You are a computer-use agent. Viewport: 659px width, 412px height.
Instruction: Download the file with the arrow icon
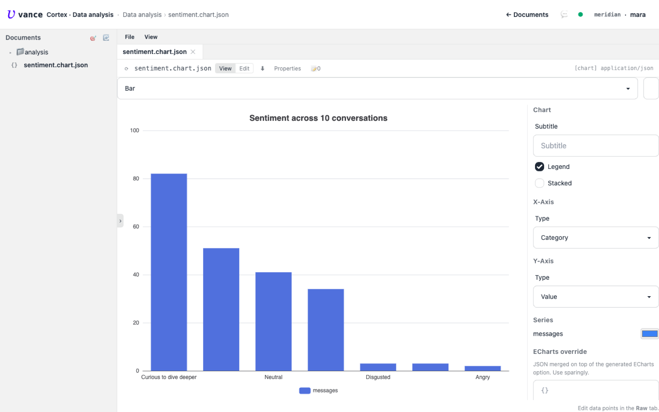coord(262,68)
